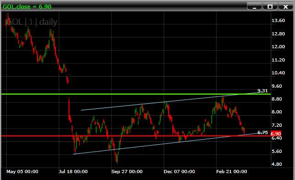Click the 11.20 price axis label
Image resolution: width=295 pixels, height=180 pixels.
click(278, 60)
